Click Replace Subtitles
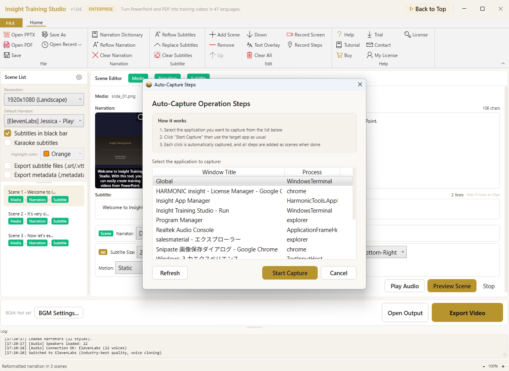The image size is (509, 371). click(176, 45)
